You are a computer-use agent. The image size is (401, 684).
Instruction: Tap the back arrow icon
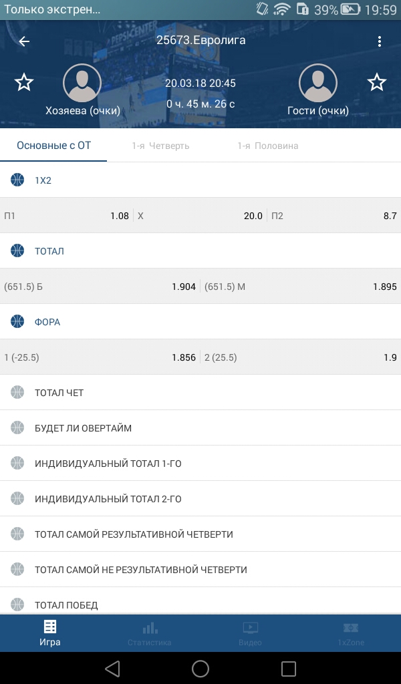pyautogui.click(x=24, y=41)
